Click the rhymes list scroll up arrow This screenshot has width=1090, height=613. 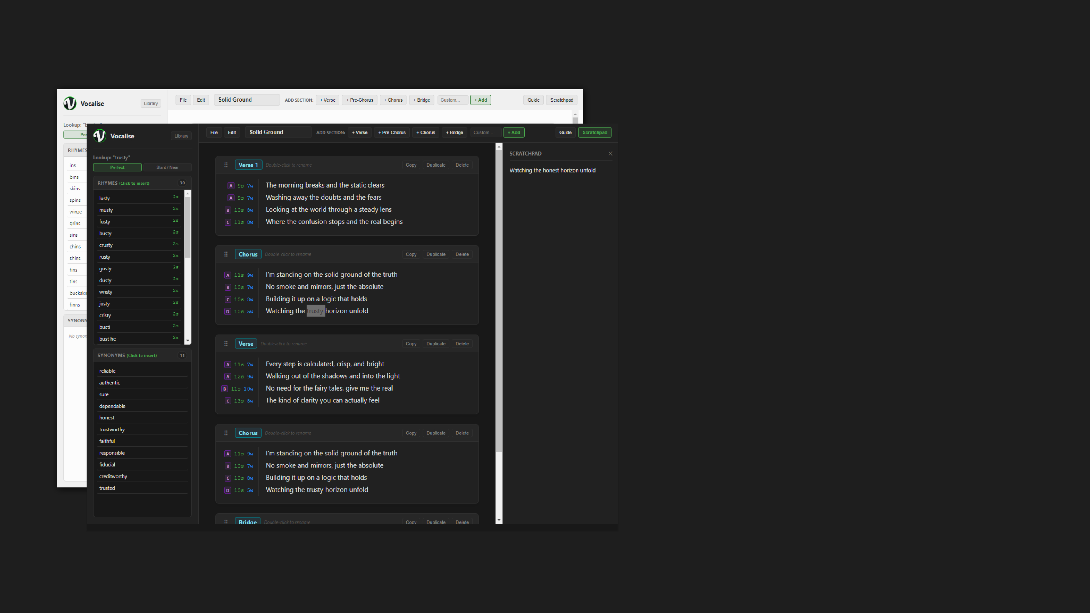tap(188, 193)
